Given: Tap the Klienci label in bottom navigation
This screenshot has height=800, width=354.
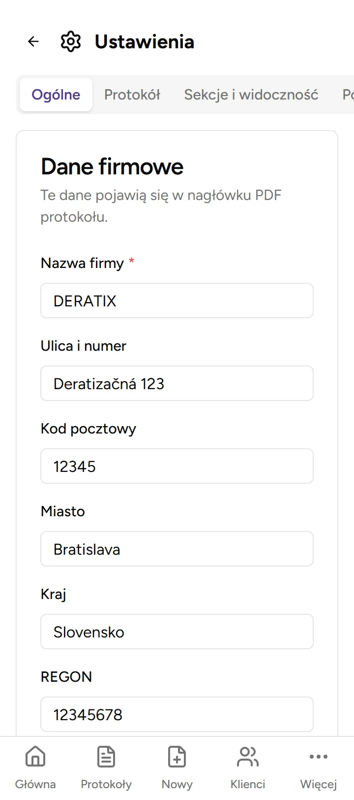Looking at the screenshot, I should coord(248,784).
